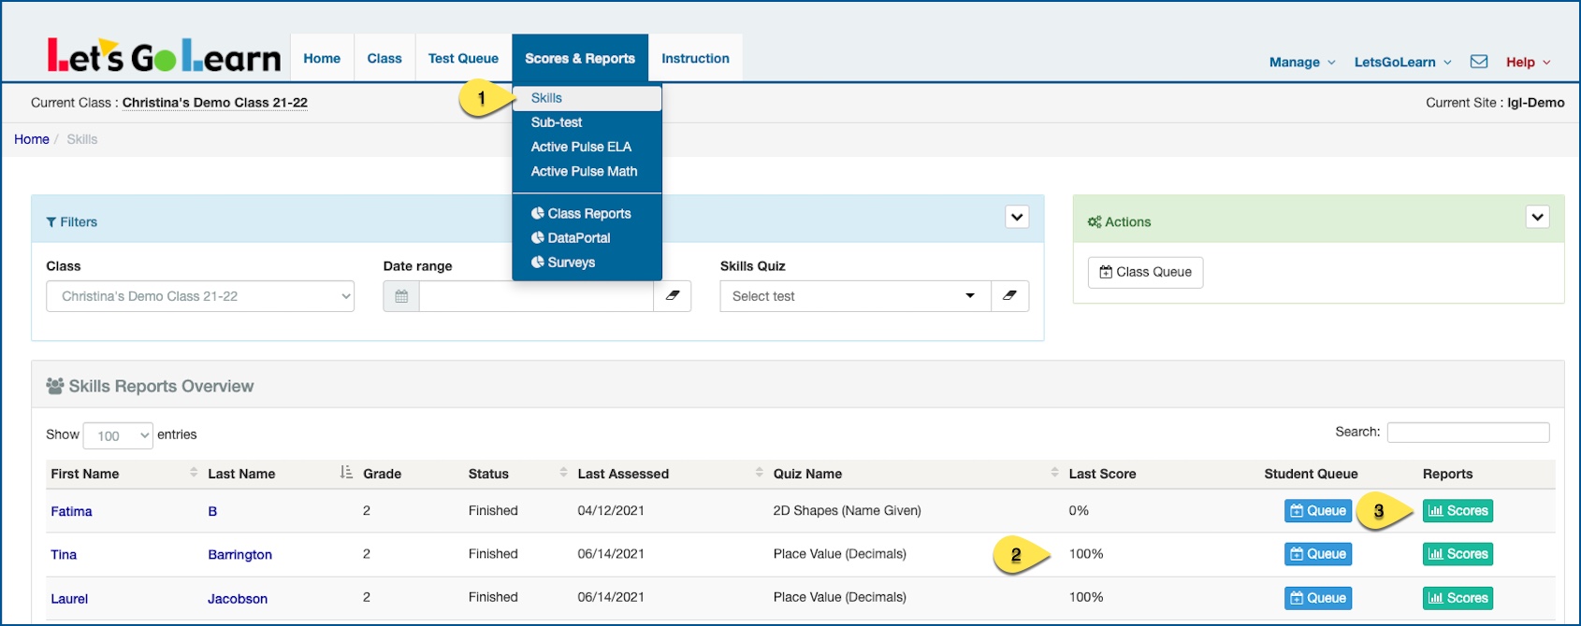Image resolution: width=1581 pixels, height=626 pixels.
Task: Select Skills from the dropdown menu
Action: pyautogui.click(x=587, y=98)
